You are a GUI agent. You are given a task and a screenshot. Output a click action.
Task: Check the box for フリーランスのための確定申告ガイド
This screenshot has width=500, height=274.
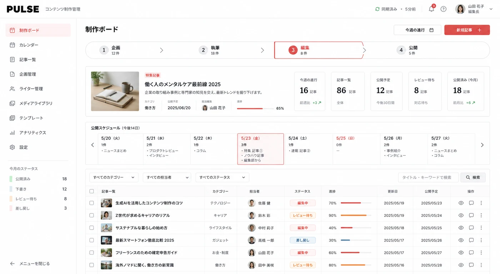click(92, 253)
